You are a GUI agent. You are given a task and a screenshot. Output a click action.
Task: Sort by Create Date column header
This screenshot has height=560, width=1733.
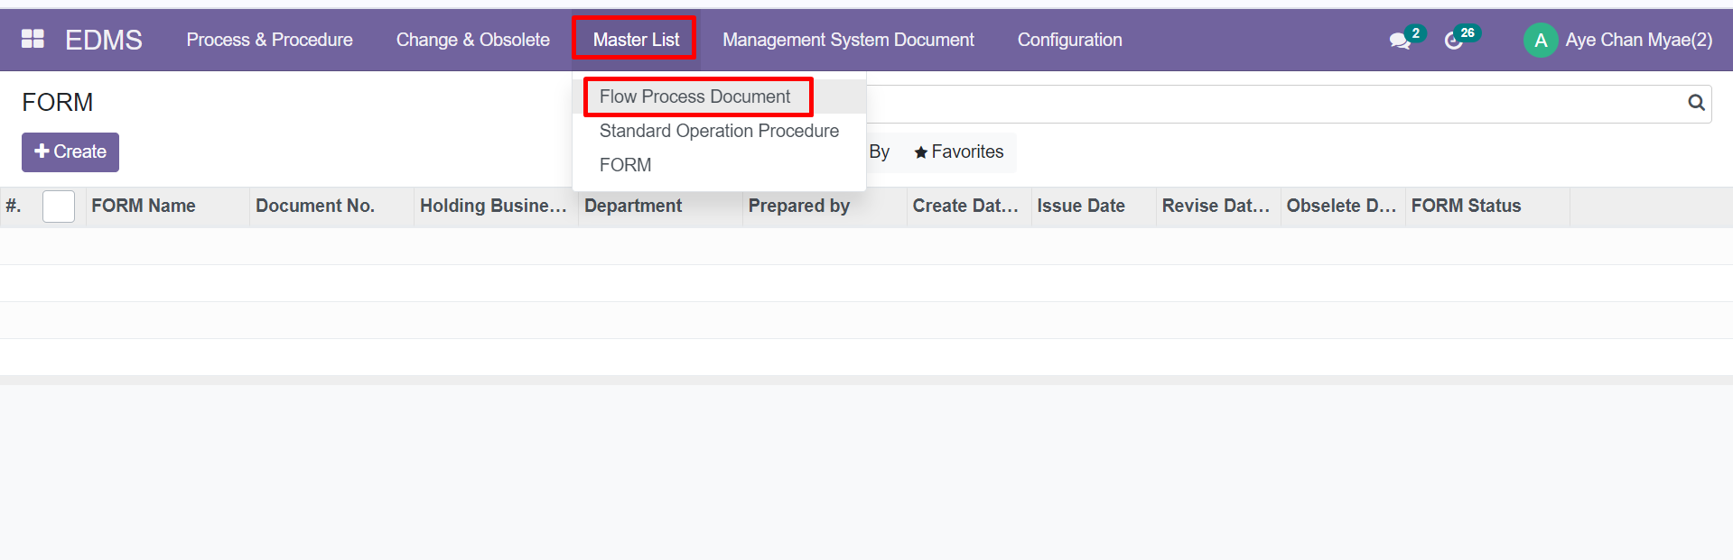[x=969, y=207]
